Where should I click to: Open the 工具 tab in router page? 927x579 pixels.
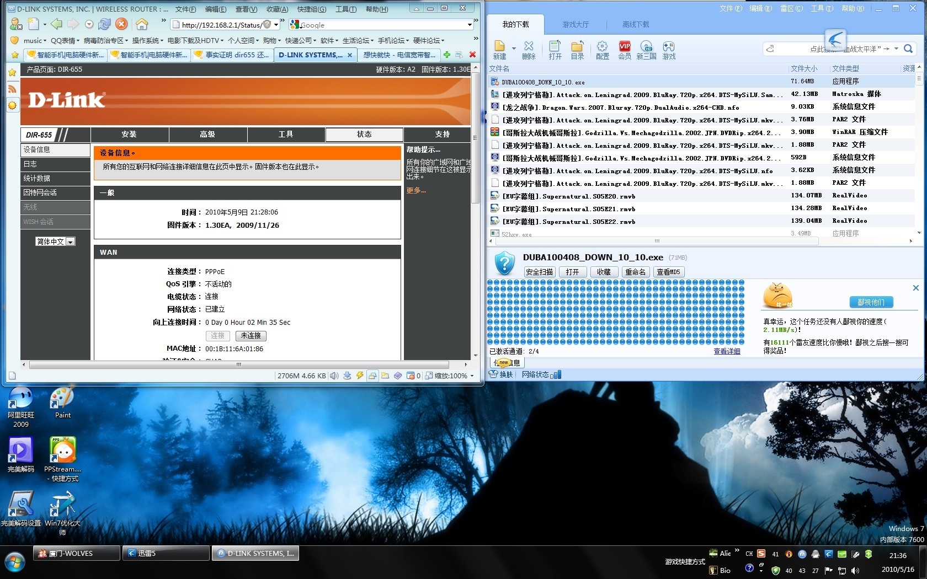click(286, 135)
